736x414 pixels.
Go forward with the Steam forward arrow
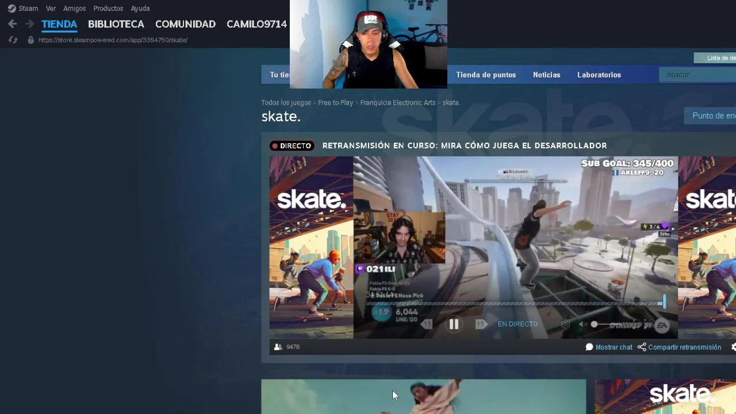click(x=30, y=24)
